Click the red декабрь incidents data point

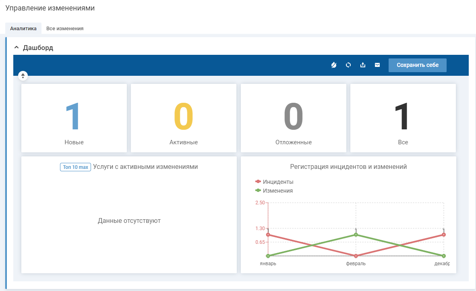click(x=444, y=235)
